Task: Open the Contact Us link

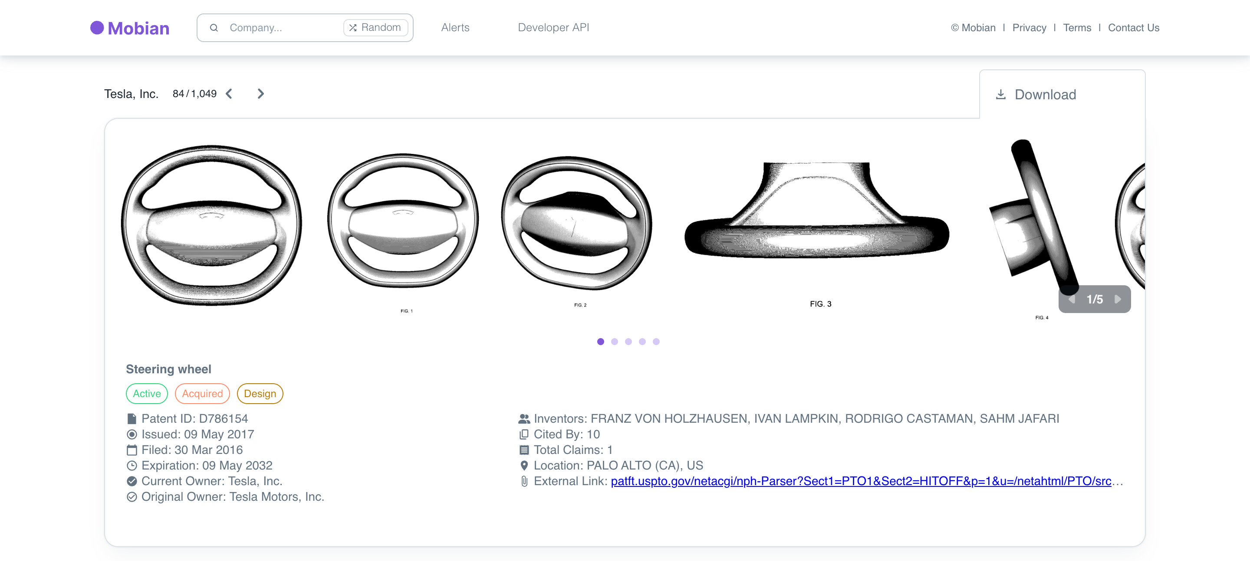Action: click(x=1133, y=28)
